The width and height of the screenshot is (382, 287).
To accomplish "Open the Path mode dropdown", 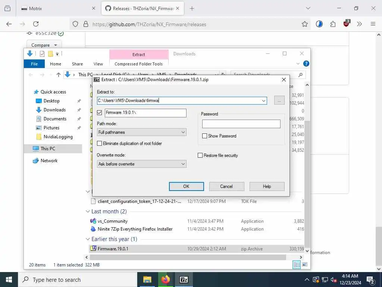I will click(141, 132).
